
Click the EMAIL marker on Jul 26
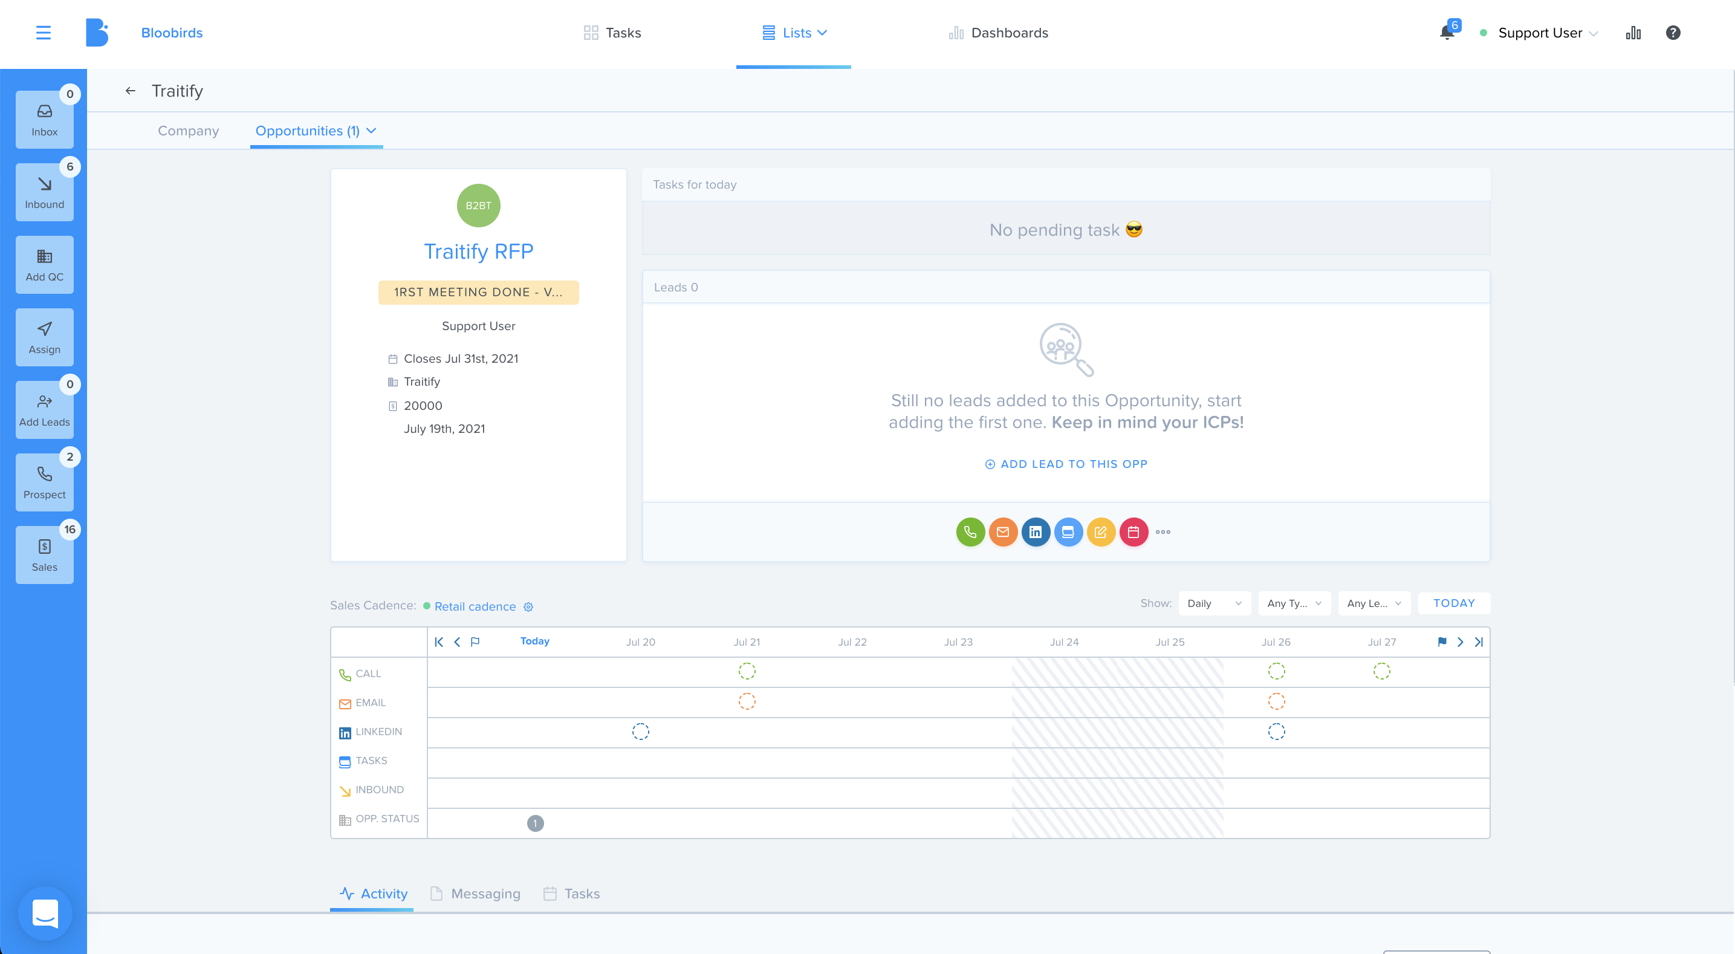(1276, 701)
